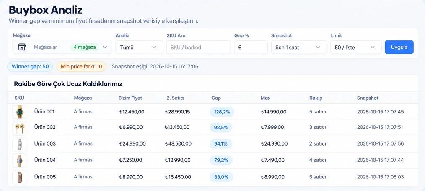Click the Uygula button
Viewport: 425px width, 191px height.
pos(399,47)
